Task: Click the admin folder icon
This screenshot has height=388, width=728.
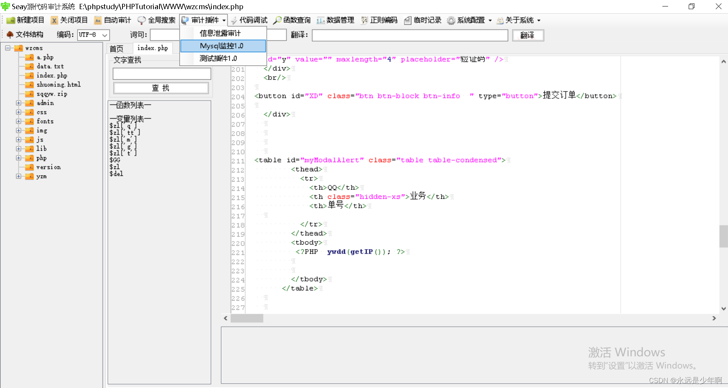Action: [30, 103]
